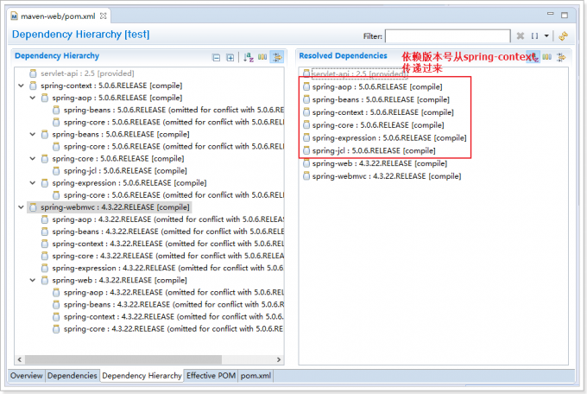Open the Dependencies tab
The height and width of the screenshot is (394, 587).
point(73,376)
